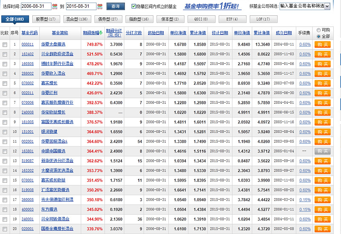
Task: Open the start date calendar picker icon
Action: (55, 6)
